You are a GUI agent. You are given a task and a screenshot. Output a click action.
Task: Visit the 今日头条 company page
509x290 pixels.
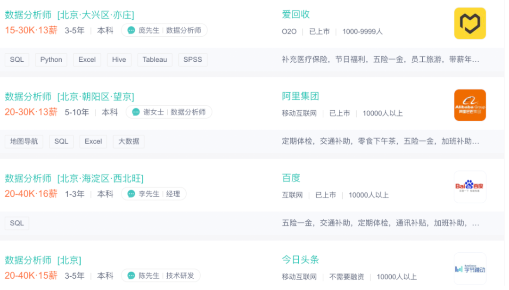point(300,260)
